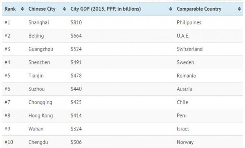This screenshot has height=148, width=245.
Task: Select the $524 GDP value for Guangzhou
Action: 76,49
